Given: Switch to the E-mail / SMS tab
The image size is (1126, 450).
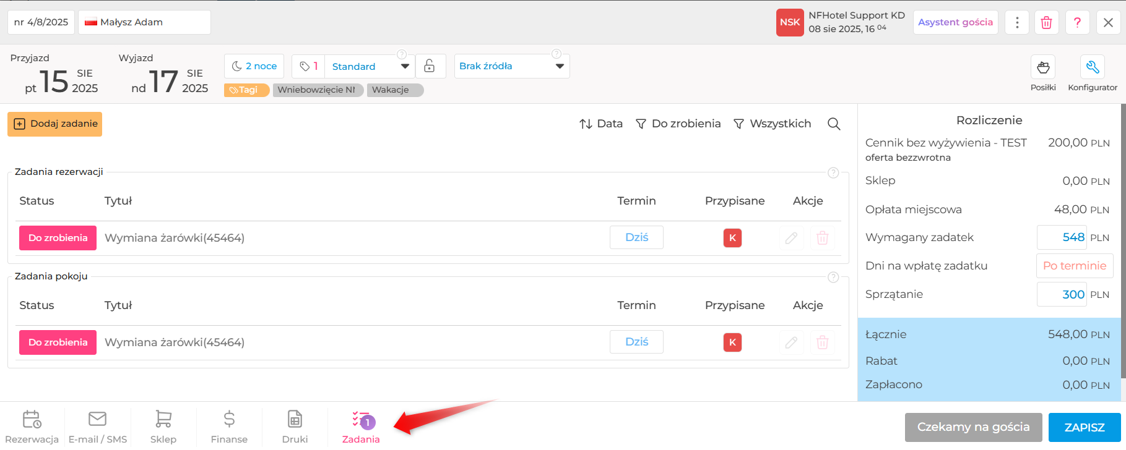Looking at the screenshot, I should (98, 427).
